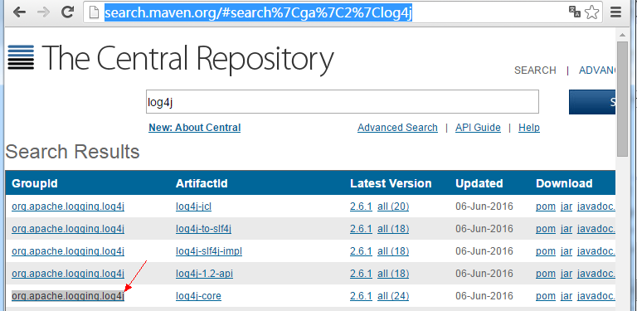Click the browser forward arrow
637x311 pixels.
pos(42,12)
